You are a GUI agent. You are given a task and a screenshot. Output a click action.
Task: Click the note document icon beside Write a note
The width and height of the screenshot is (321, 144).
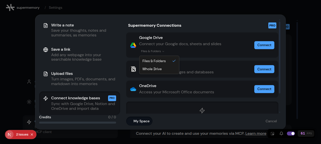[x=46, y=25]
